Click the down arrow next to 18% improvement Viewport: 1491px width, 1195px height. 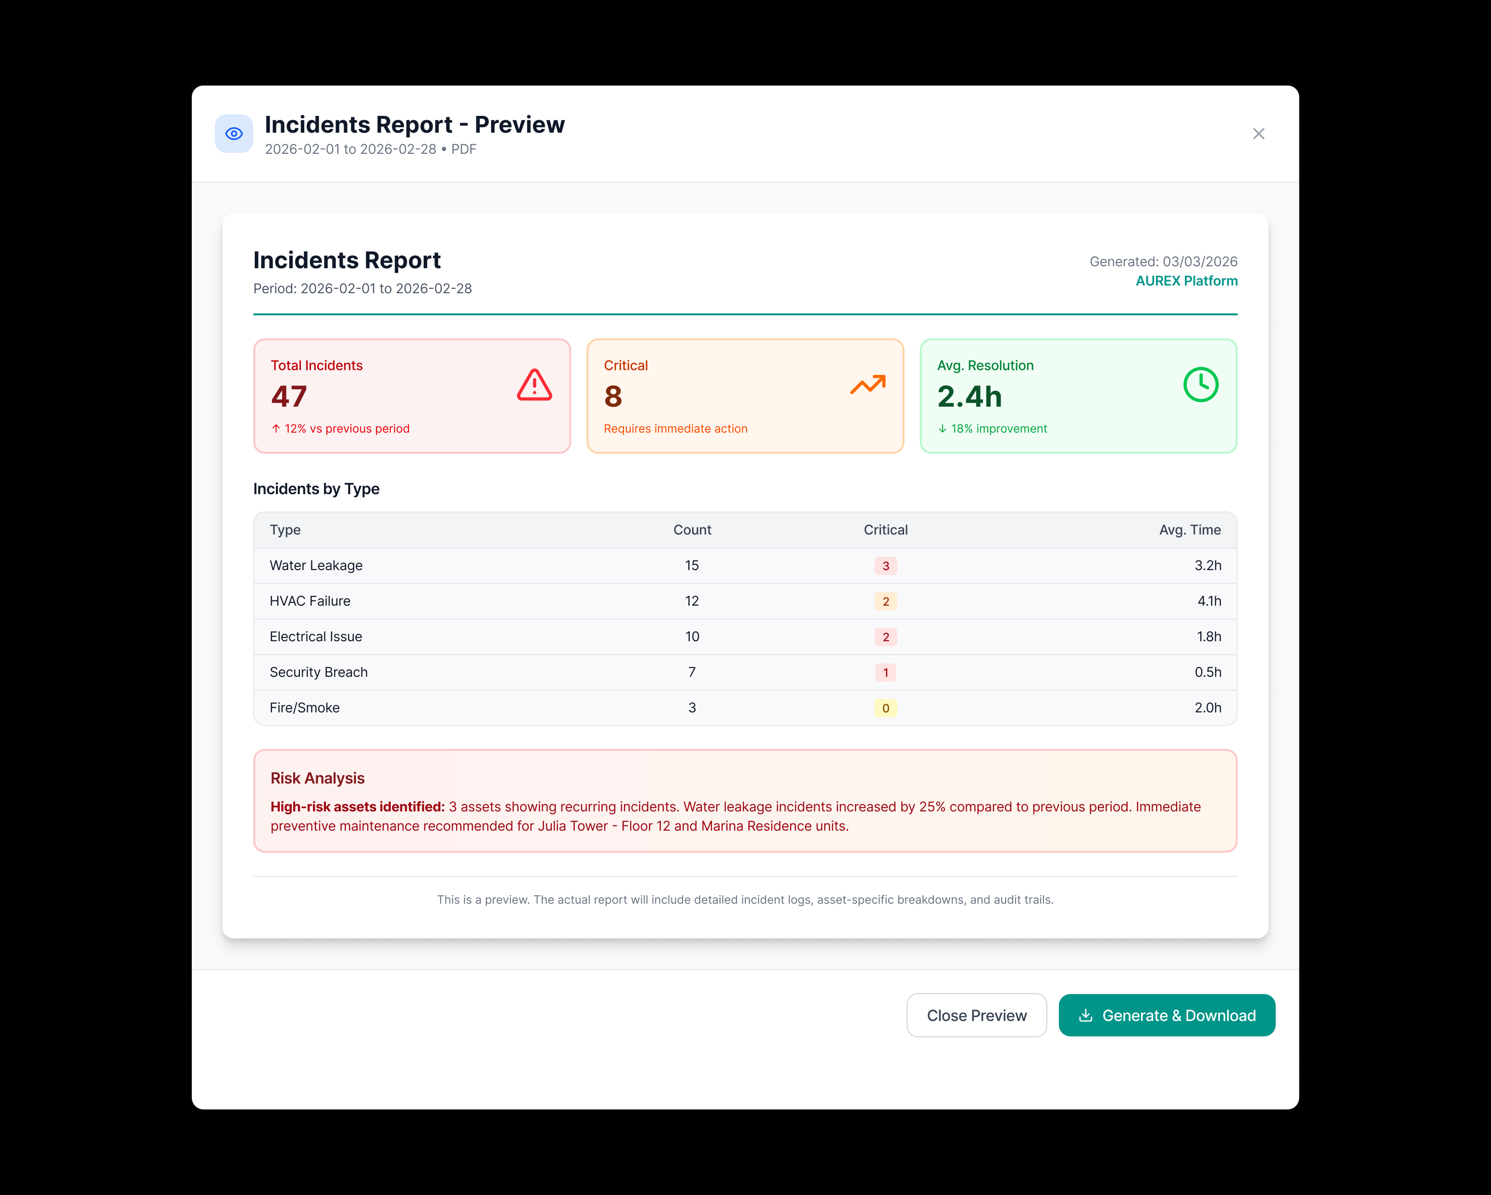coord(943,428)
